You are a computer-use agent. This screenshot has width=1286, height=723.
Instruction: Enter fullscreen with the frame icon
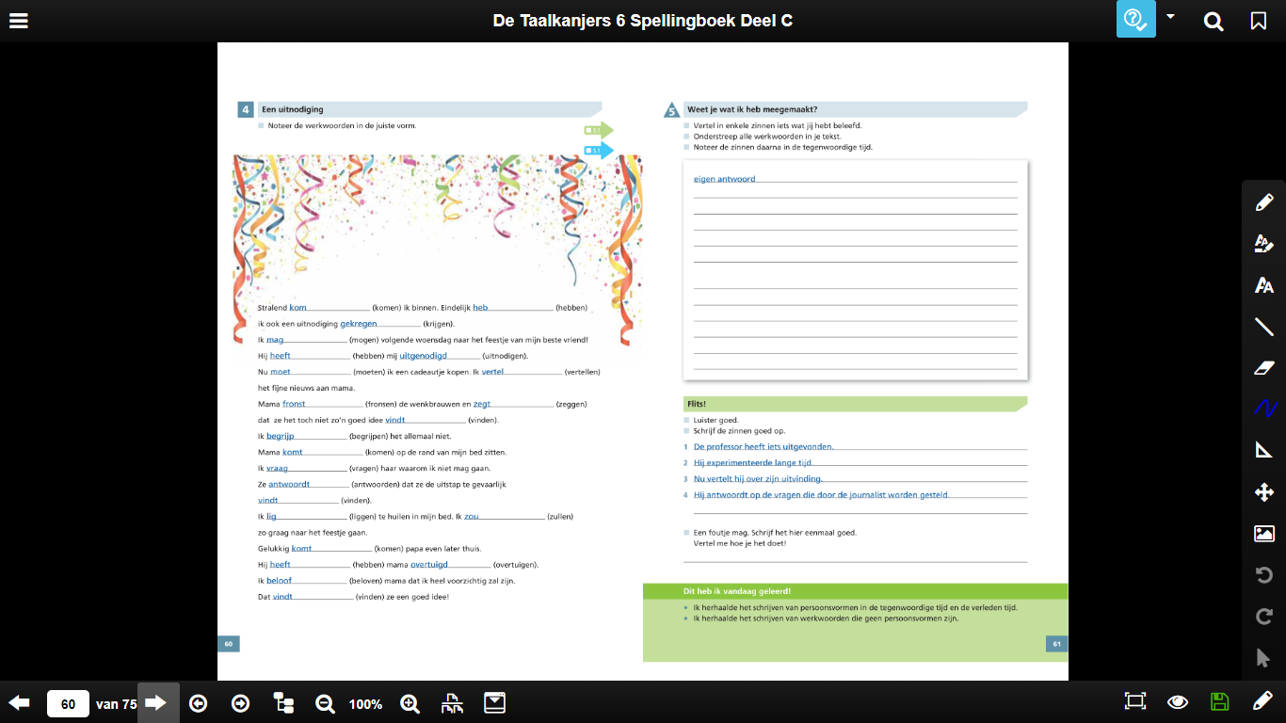point(1135,701)
